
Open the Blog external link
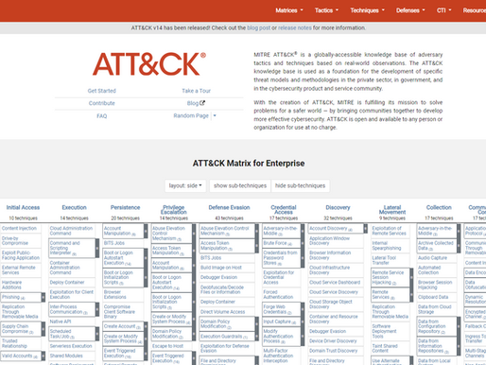pos(196,103)
